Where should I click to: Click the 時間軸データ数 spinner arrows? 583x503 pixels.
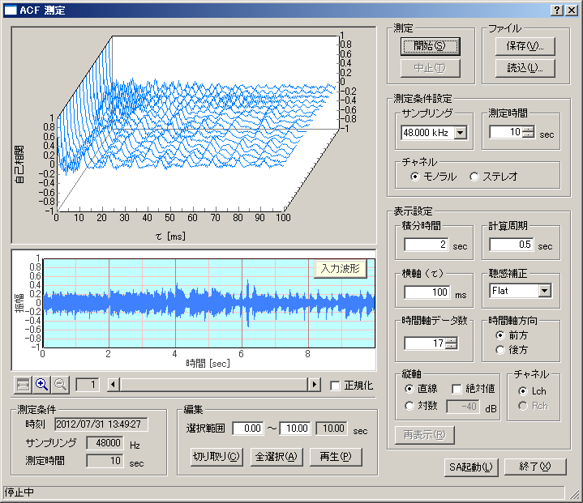tap(451, 343)
